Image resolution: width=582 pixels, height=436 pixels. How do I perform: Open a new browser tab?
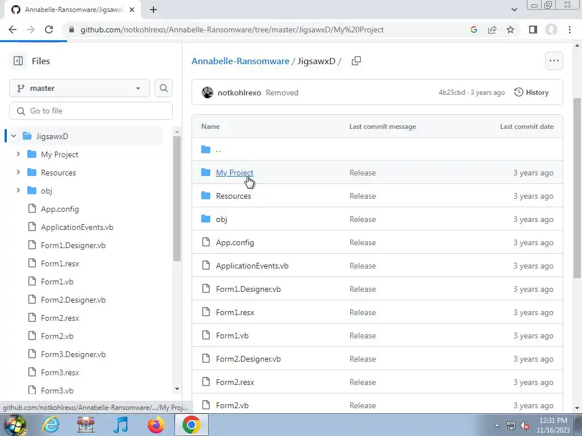153,10
